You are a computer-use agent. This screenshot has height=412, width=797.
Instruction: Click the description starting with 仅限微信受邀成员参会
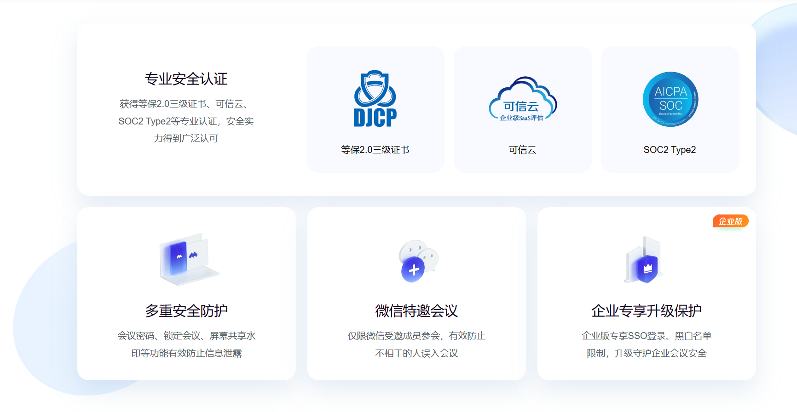point(416,344)
